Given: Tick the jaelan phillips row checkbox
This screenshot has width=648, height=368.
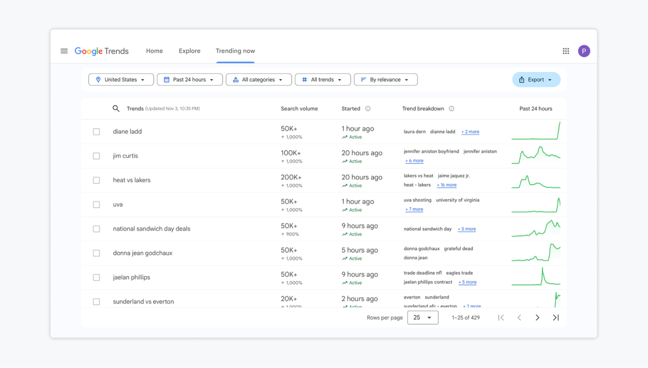Looking at the screenshot, I should [96, 278].
